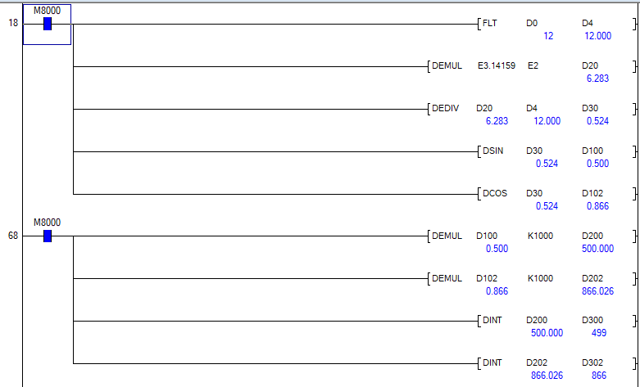Select the monitored value 499 under D300
This screenshot has height=387, width=640.
pos(598,333)
